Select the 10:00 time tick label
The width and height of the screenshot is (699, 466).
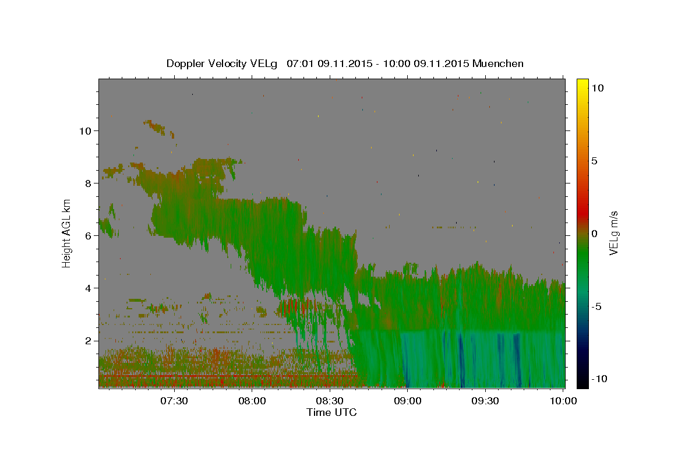point(563,401)
